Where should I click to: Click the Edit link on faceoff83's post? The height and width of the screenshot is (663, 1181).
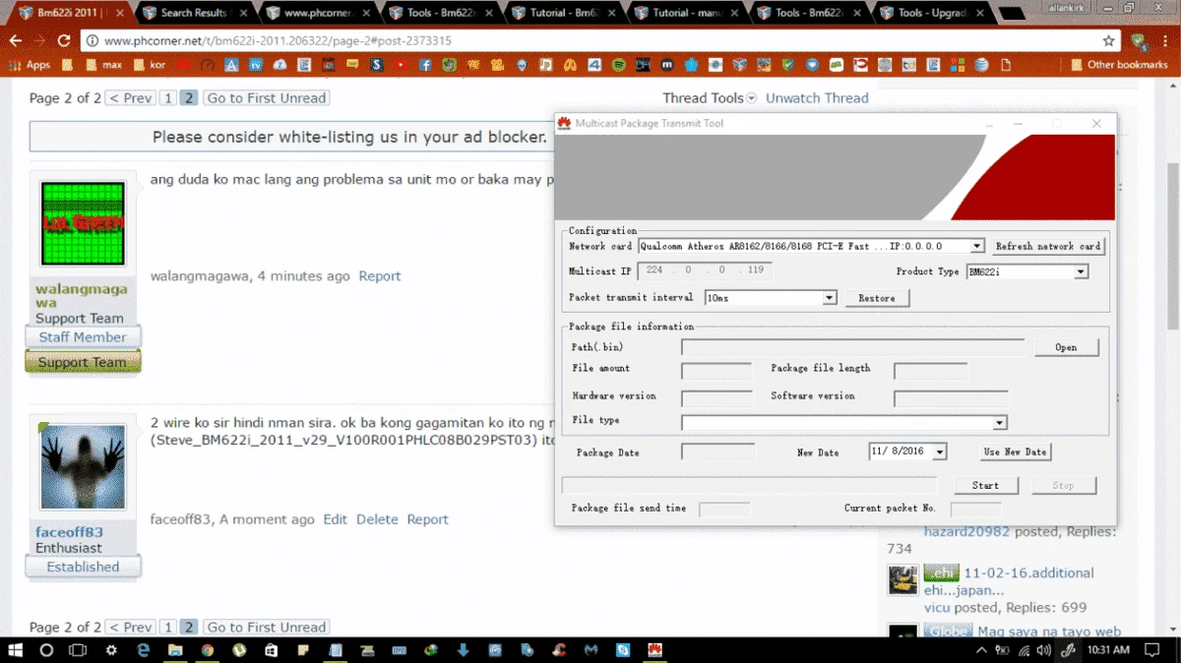[336, 519]
